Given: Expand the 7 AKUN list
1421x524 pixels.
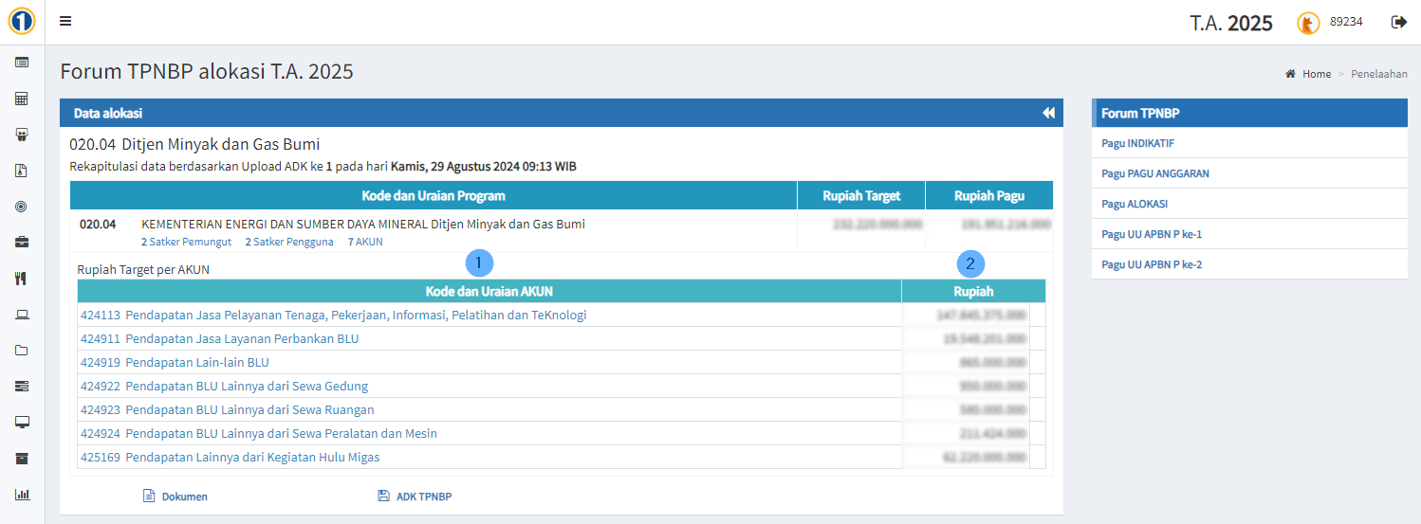Looking at the screenshot, I should [365, 242].
